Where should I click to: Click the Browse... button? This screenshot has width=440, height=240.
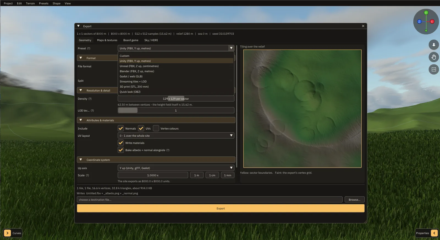(x=354, y=200)
